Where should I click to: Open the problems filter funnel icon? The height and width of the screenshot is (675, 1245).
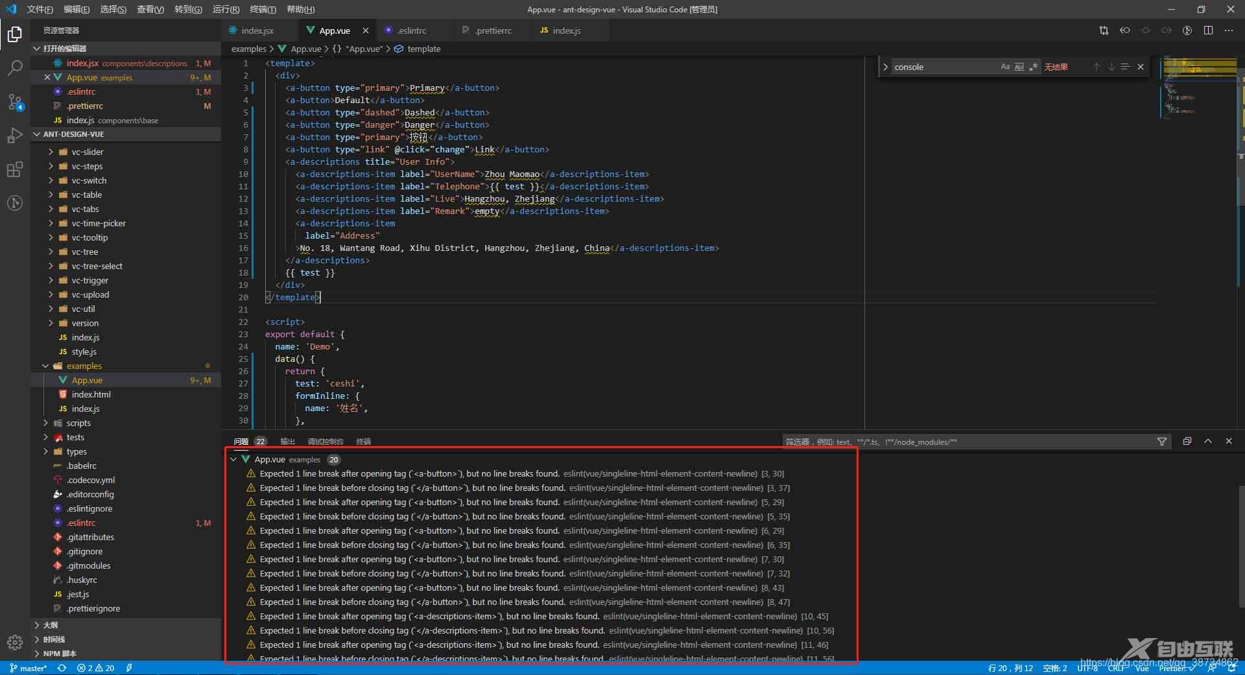(1162, 442)
